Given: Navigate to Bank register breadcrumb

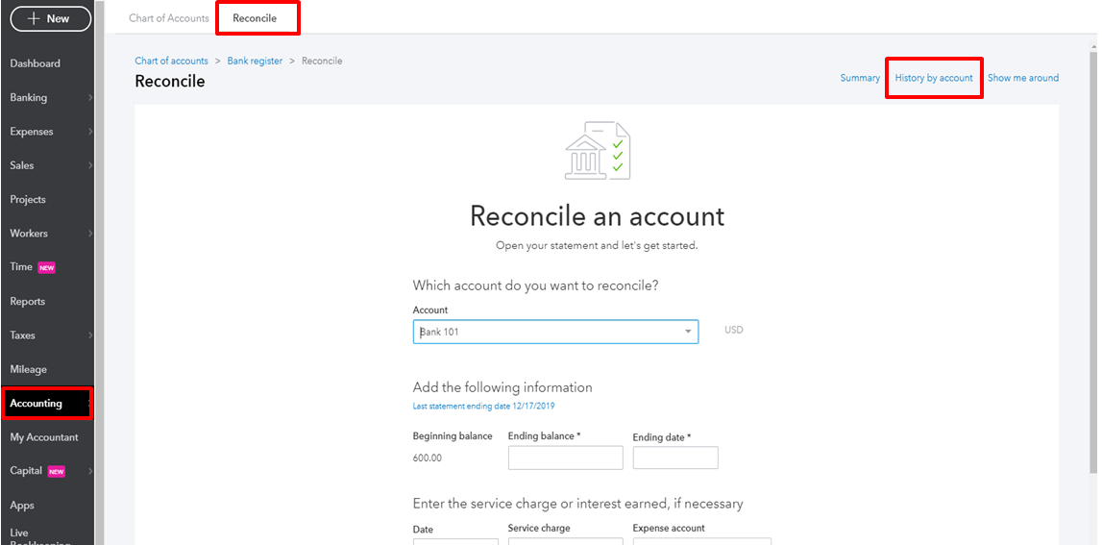Looking at the screenshot, I should [x=255, y=61].
